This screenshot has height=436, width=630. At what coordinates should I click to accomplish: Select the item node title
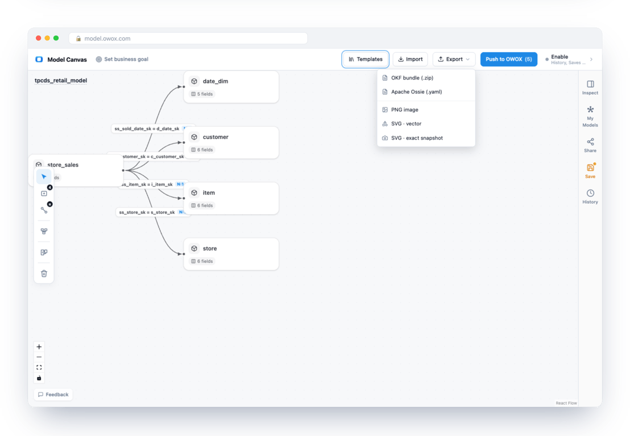click(x=209, y=192)
